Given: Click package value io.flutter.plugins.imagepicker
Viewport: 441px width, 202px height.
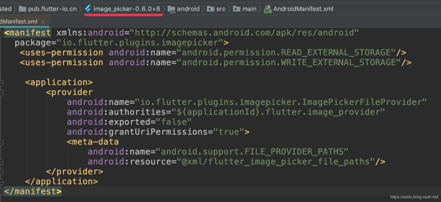Looking at the screenshot, I should (x=140, y=43).
